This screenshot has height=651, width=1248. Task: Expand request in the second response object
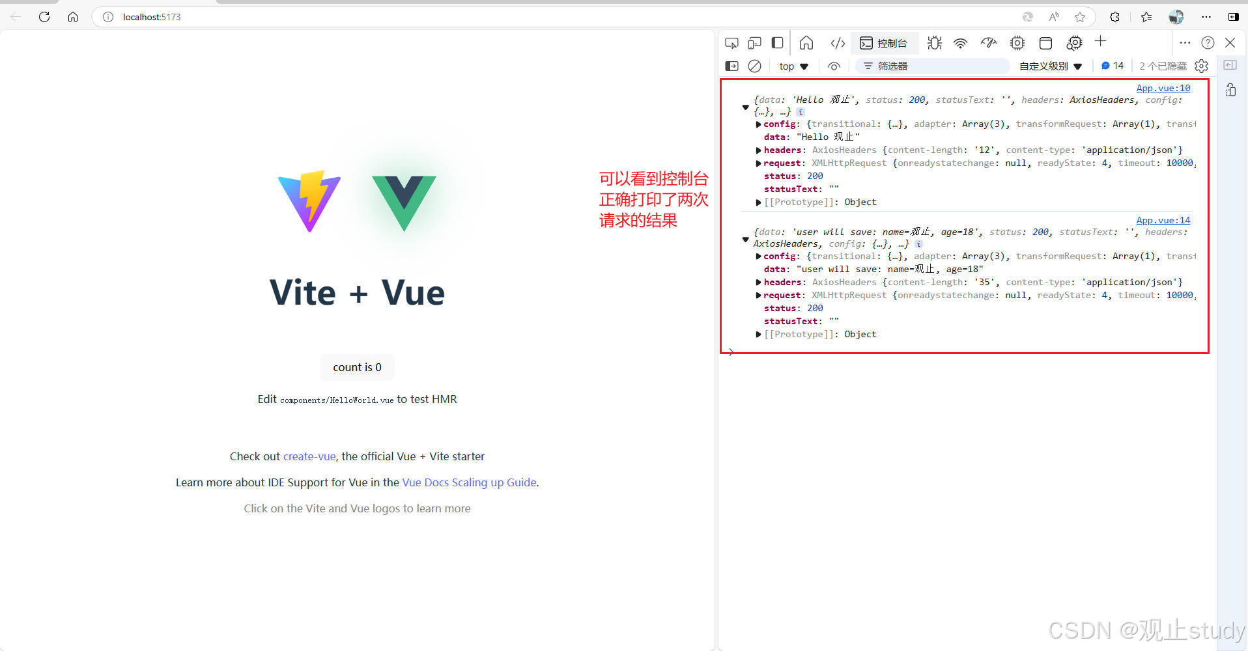pyautogui.click(x=758, y=296)
